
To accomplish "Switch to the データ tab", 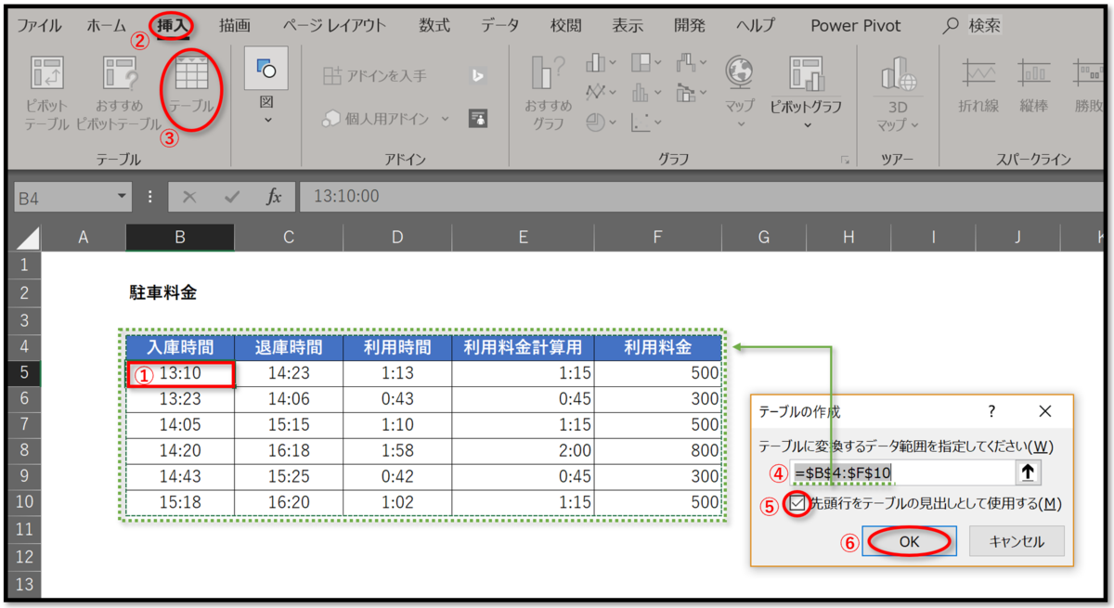I will [x=500, y=25].
